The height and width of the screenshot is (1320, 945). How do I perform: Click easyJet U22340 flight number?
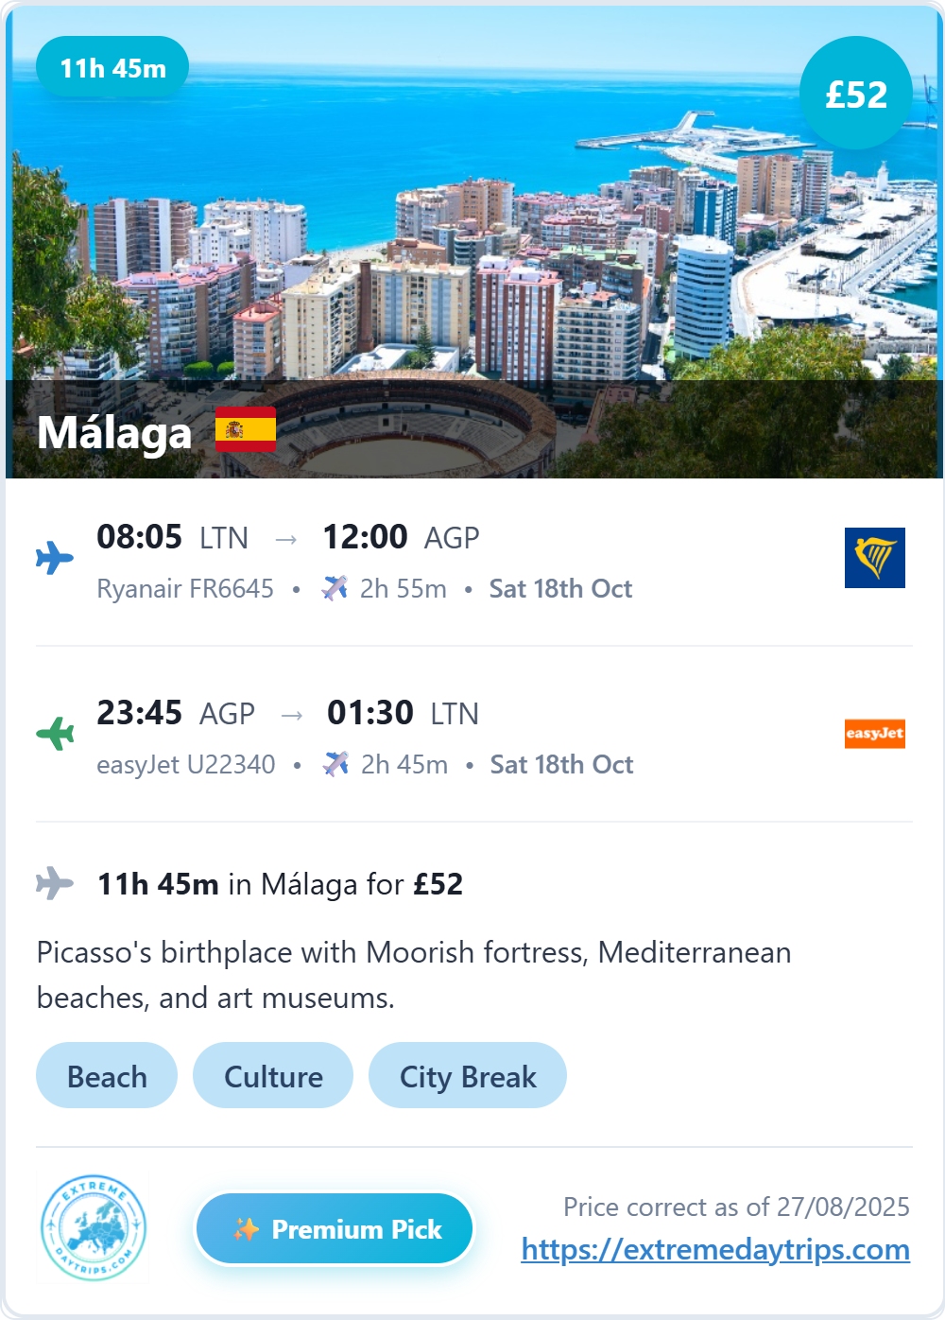pyautogui.click(x=186, y=764)
